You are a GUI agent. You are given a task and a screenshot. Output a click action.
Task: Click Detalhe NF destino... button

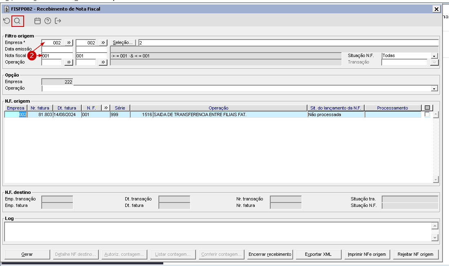point(76,254)
